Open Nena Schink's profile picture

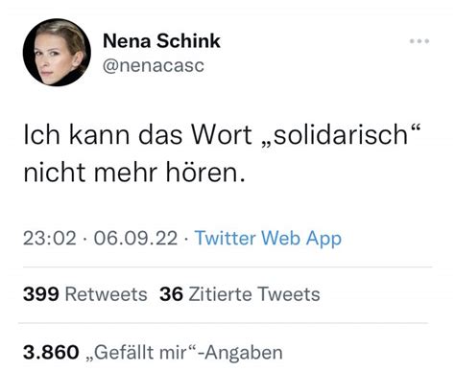click(57, 53)
